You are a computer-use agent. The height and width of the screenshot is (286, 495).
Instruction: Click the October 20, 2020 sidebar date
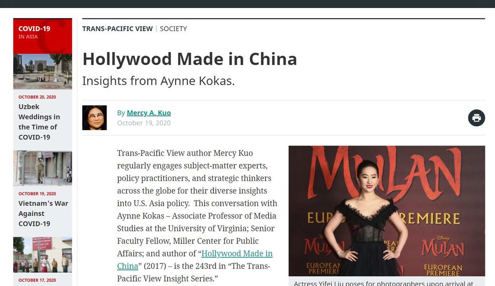[x=37, y=97]
